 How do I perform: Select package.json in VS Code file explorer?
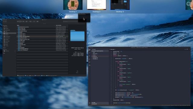tap(100, 58)
